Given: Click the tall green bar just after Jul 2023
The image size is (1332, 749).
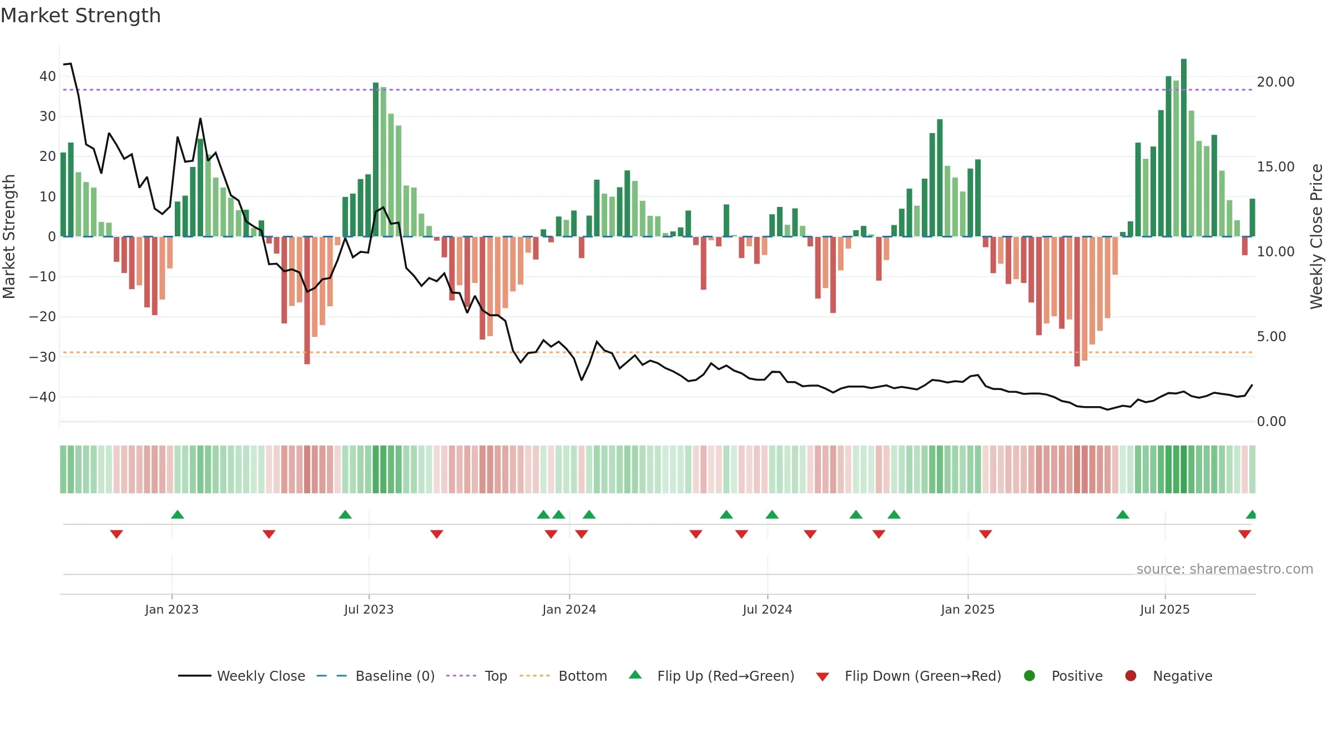Looking at the screenshot, I should click(x=376, y=160).
